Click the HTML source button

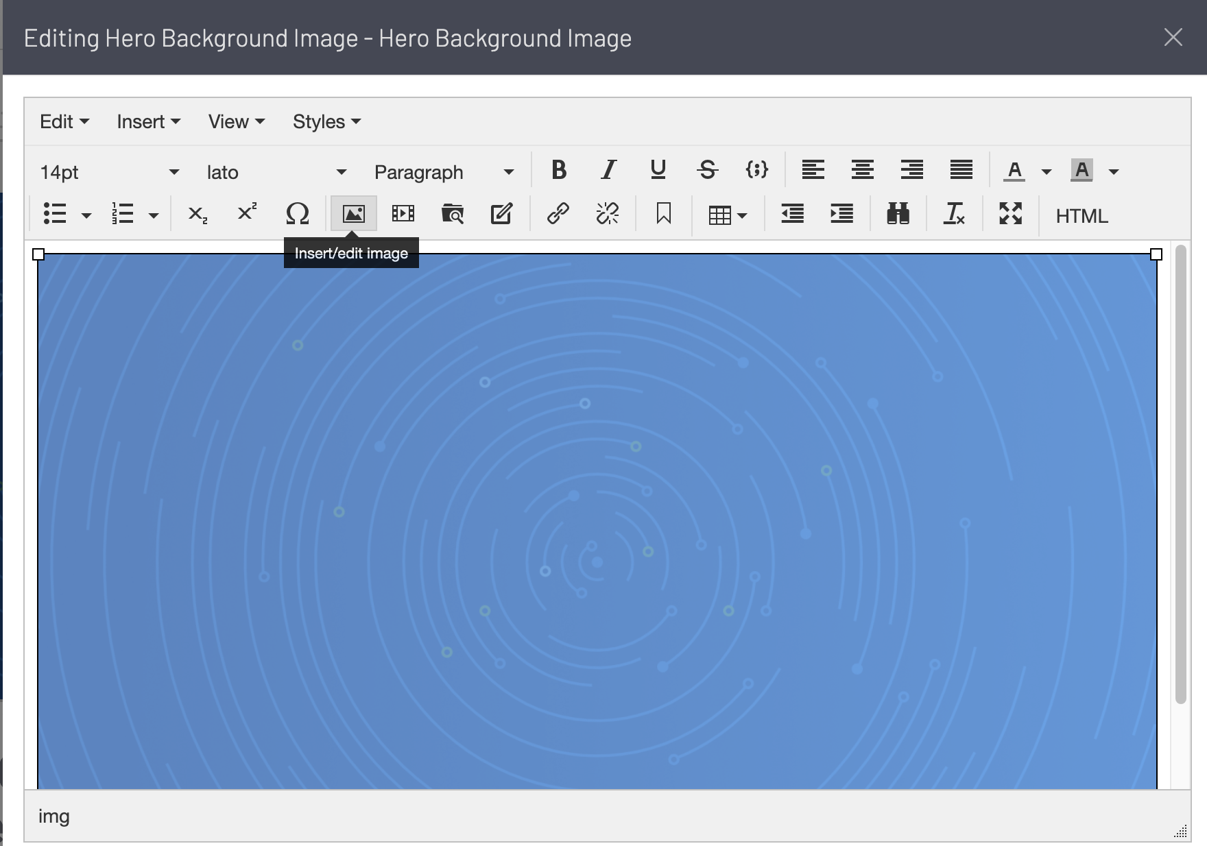tap(1081, 216)
